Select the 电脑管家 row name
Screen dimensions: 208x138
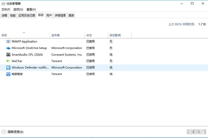[17, 74]
